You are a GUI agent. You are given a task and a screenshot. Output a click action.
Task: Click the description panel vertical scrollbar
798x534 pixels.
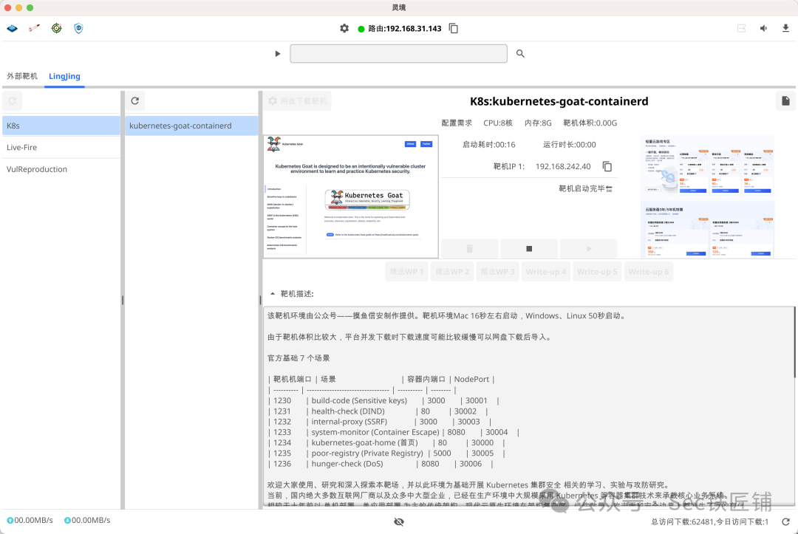tap(796, 343)
